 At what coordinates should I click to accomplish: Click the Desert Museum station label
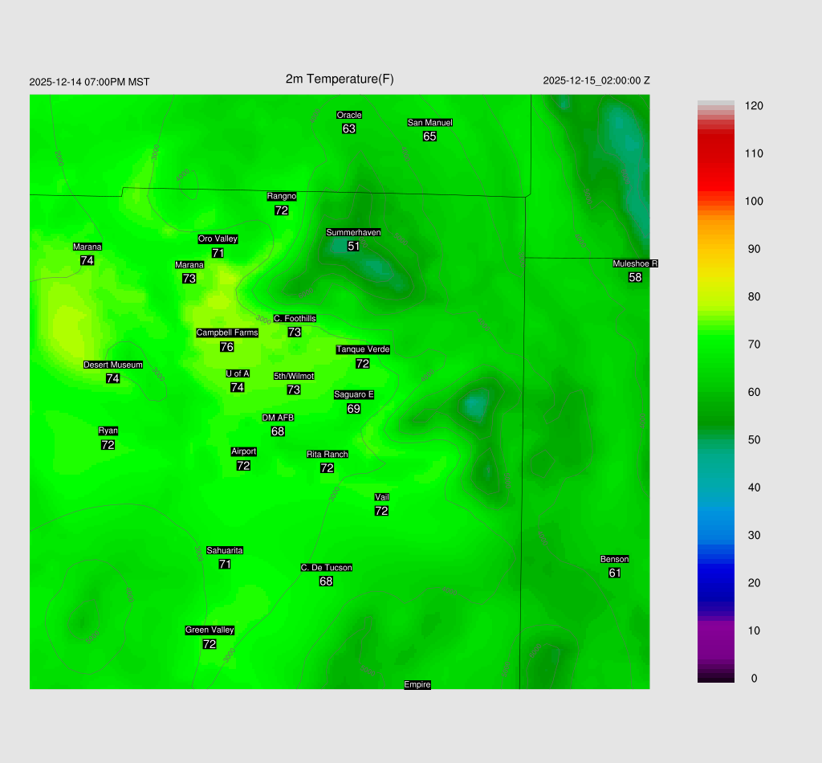(113, 365)
